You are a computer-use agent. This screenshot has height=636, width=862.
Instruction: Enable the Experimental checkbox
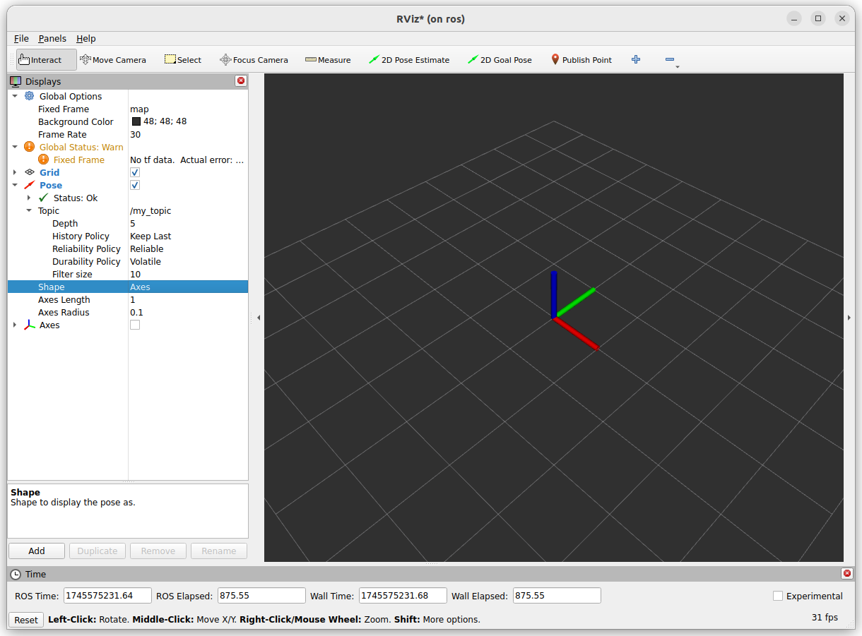click(x=778, y=596)
